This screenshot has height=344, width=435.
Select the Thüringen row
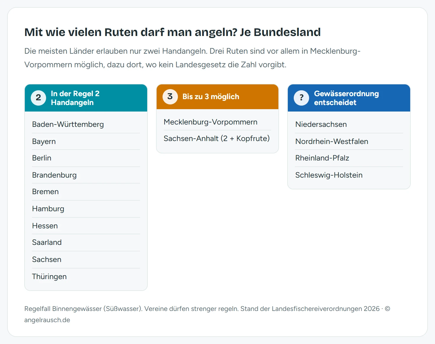tap(86, 277)
